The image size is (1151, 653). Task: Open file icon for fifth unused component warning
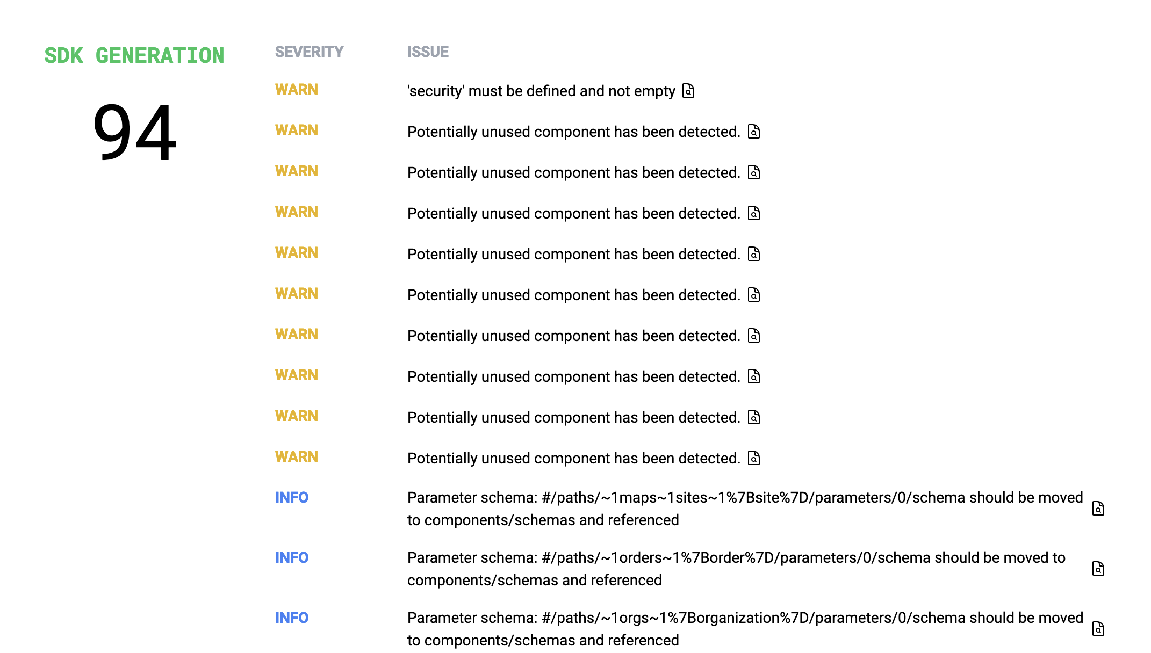pyautogui.click(x=754, y=295)
